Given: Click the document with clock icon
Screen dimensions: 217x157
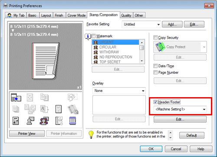Looking at the screenshot, I should click(59, 121).
